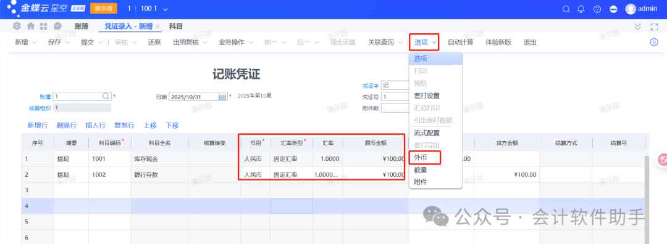The width and height of the screenshot is (667, 244).
Task: Open the settings gear icon at right
Action: click(654, 42)
